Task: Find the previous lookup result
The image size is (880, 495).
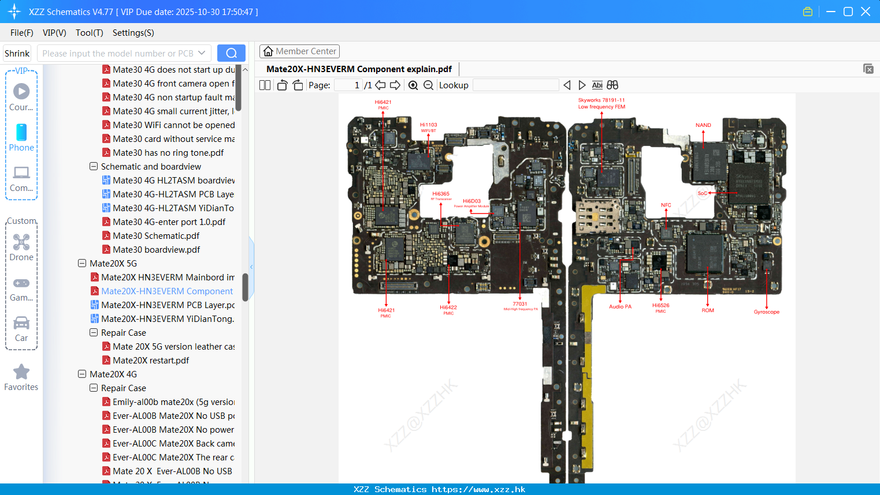Action: [x=567, y=85]
